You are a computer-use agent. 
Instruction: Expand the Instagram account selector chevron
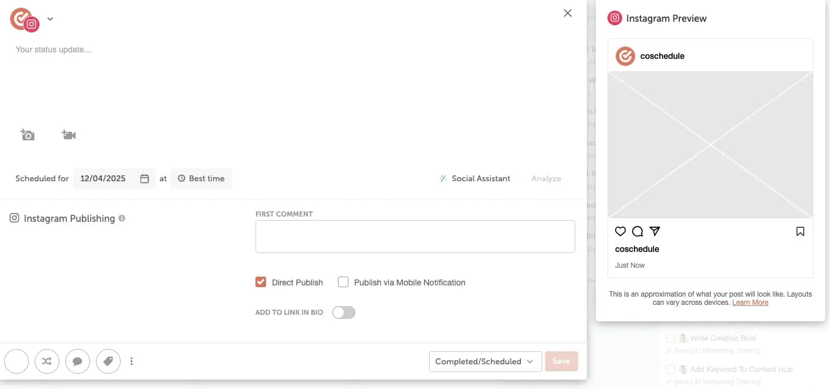(50, 18)
